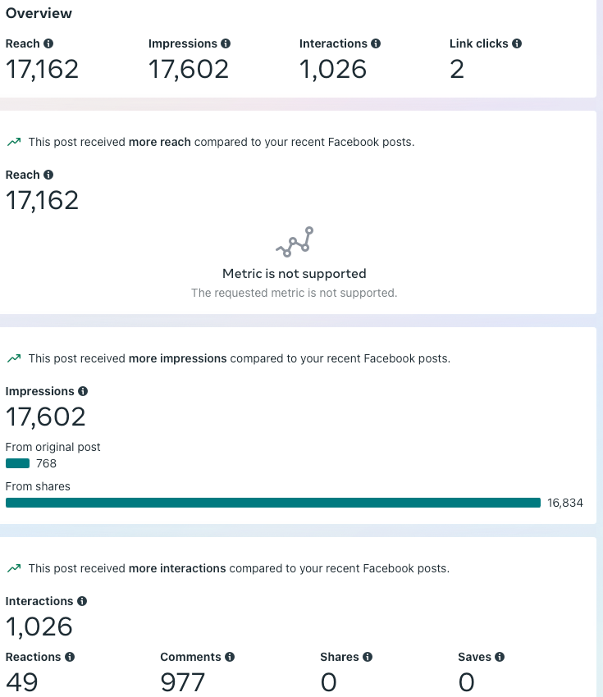Click trend arrow icon beside more interactions
Screen dimensions: 603x697
[14, 568]
